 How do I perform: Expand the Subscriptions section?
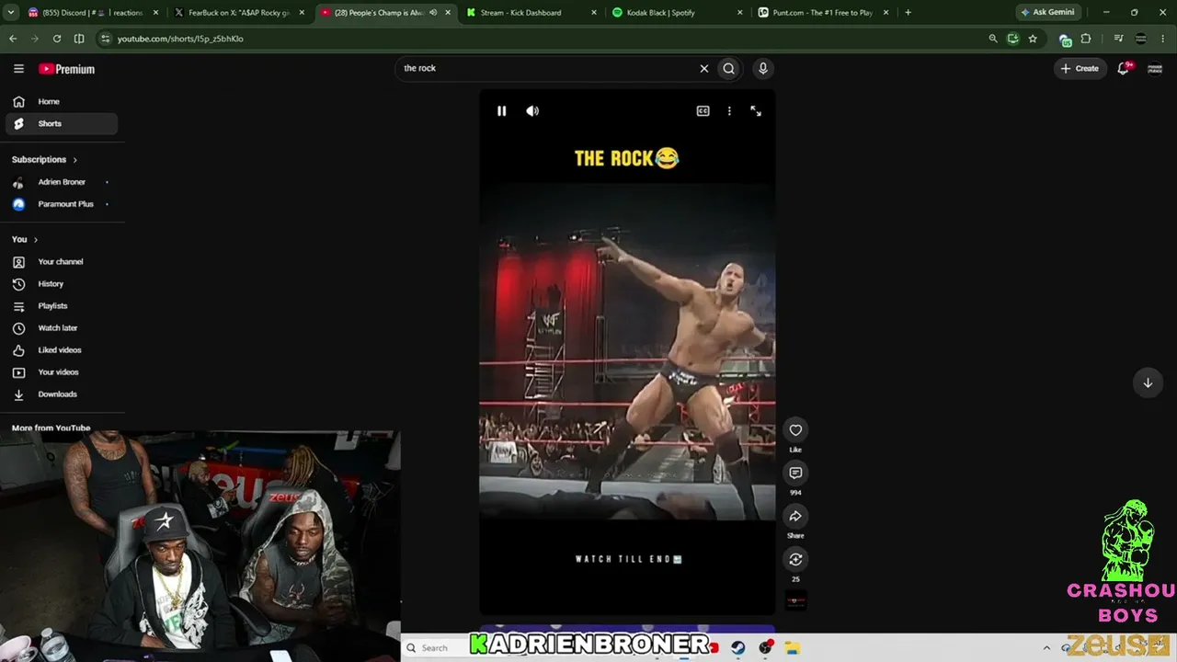45,159
